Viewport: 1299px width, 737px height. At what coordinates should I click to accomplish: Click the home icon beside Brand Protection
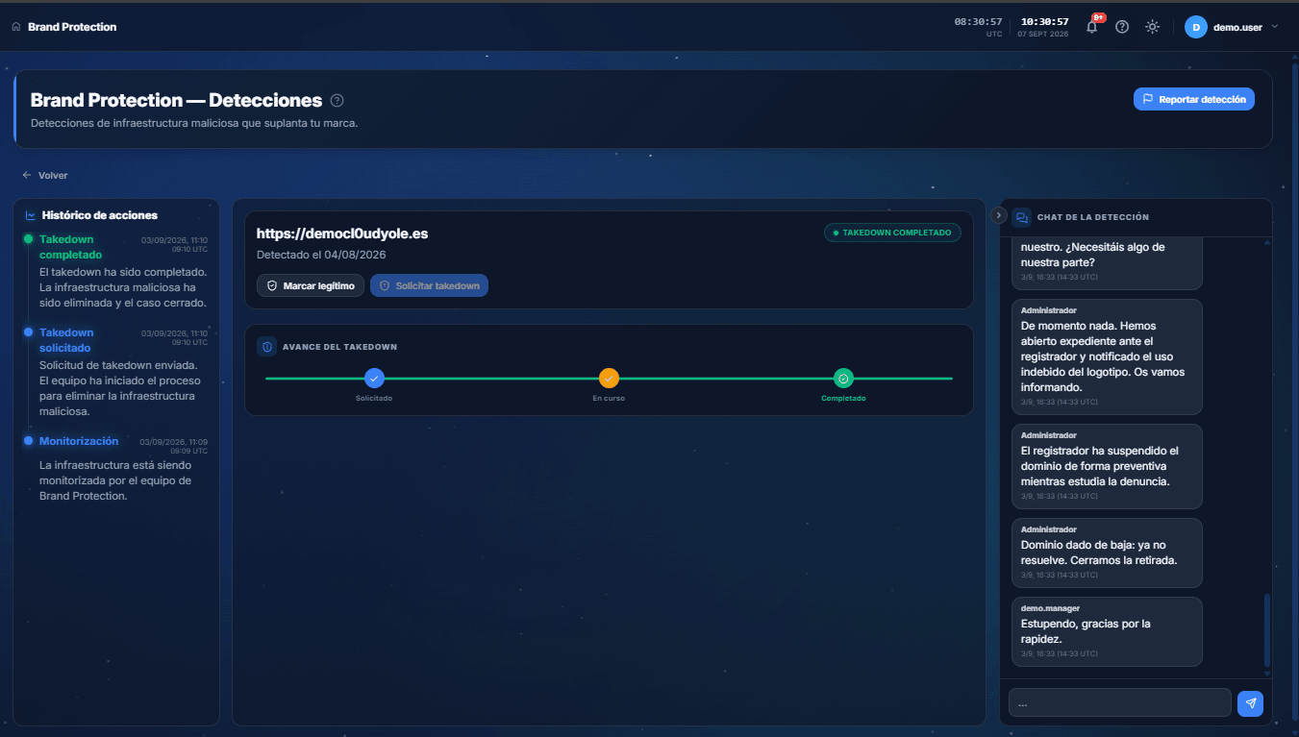click(x=15, y=27)
